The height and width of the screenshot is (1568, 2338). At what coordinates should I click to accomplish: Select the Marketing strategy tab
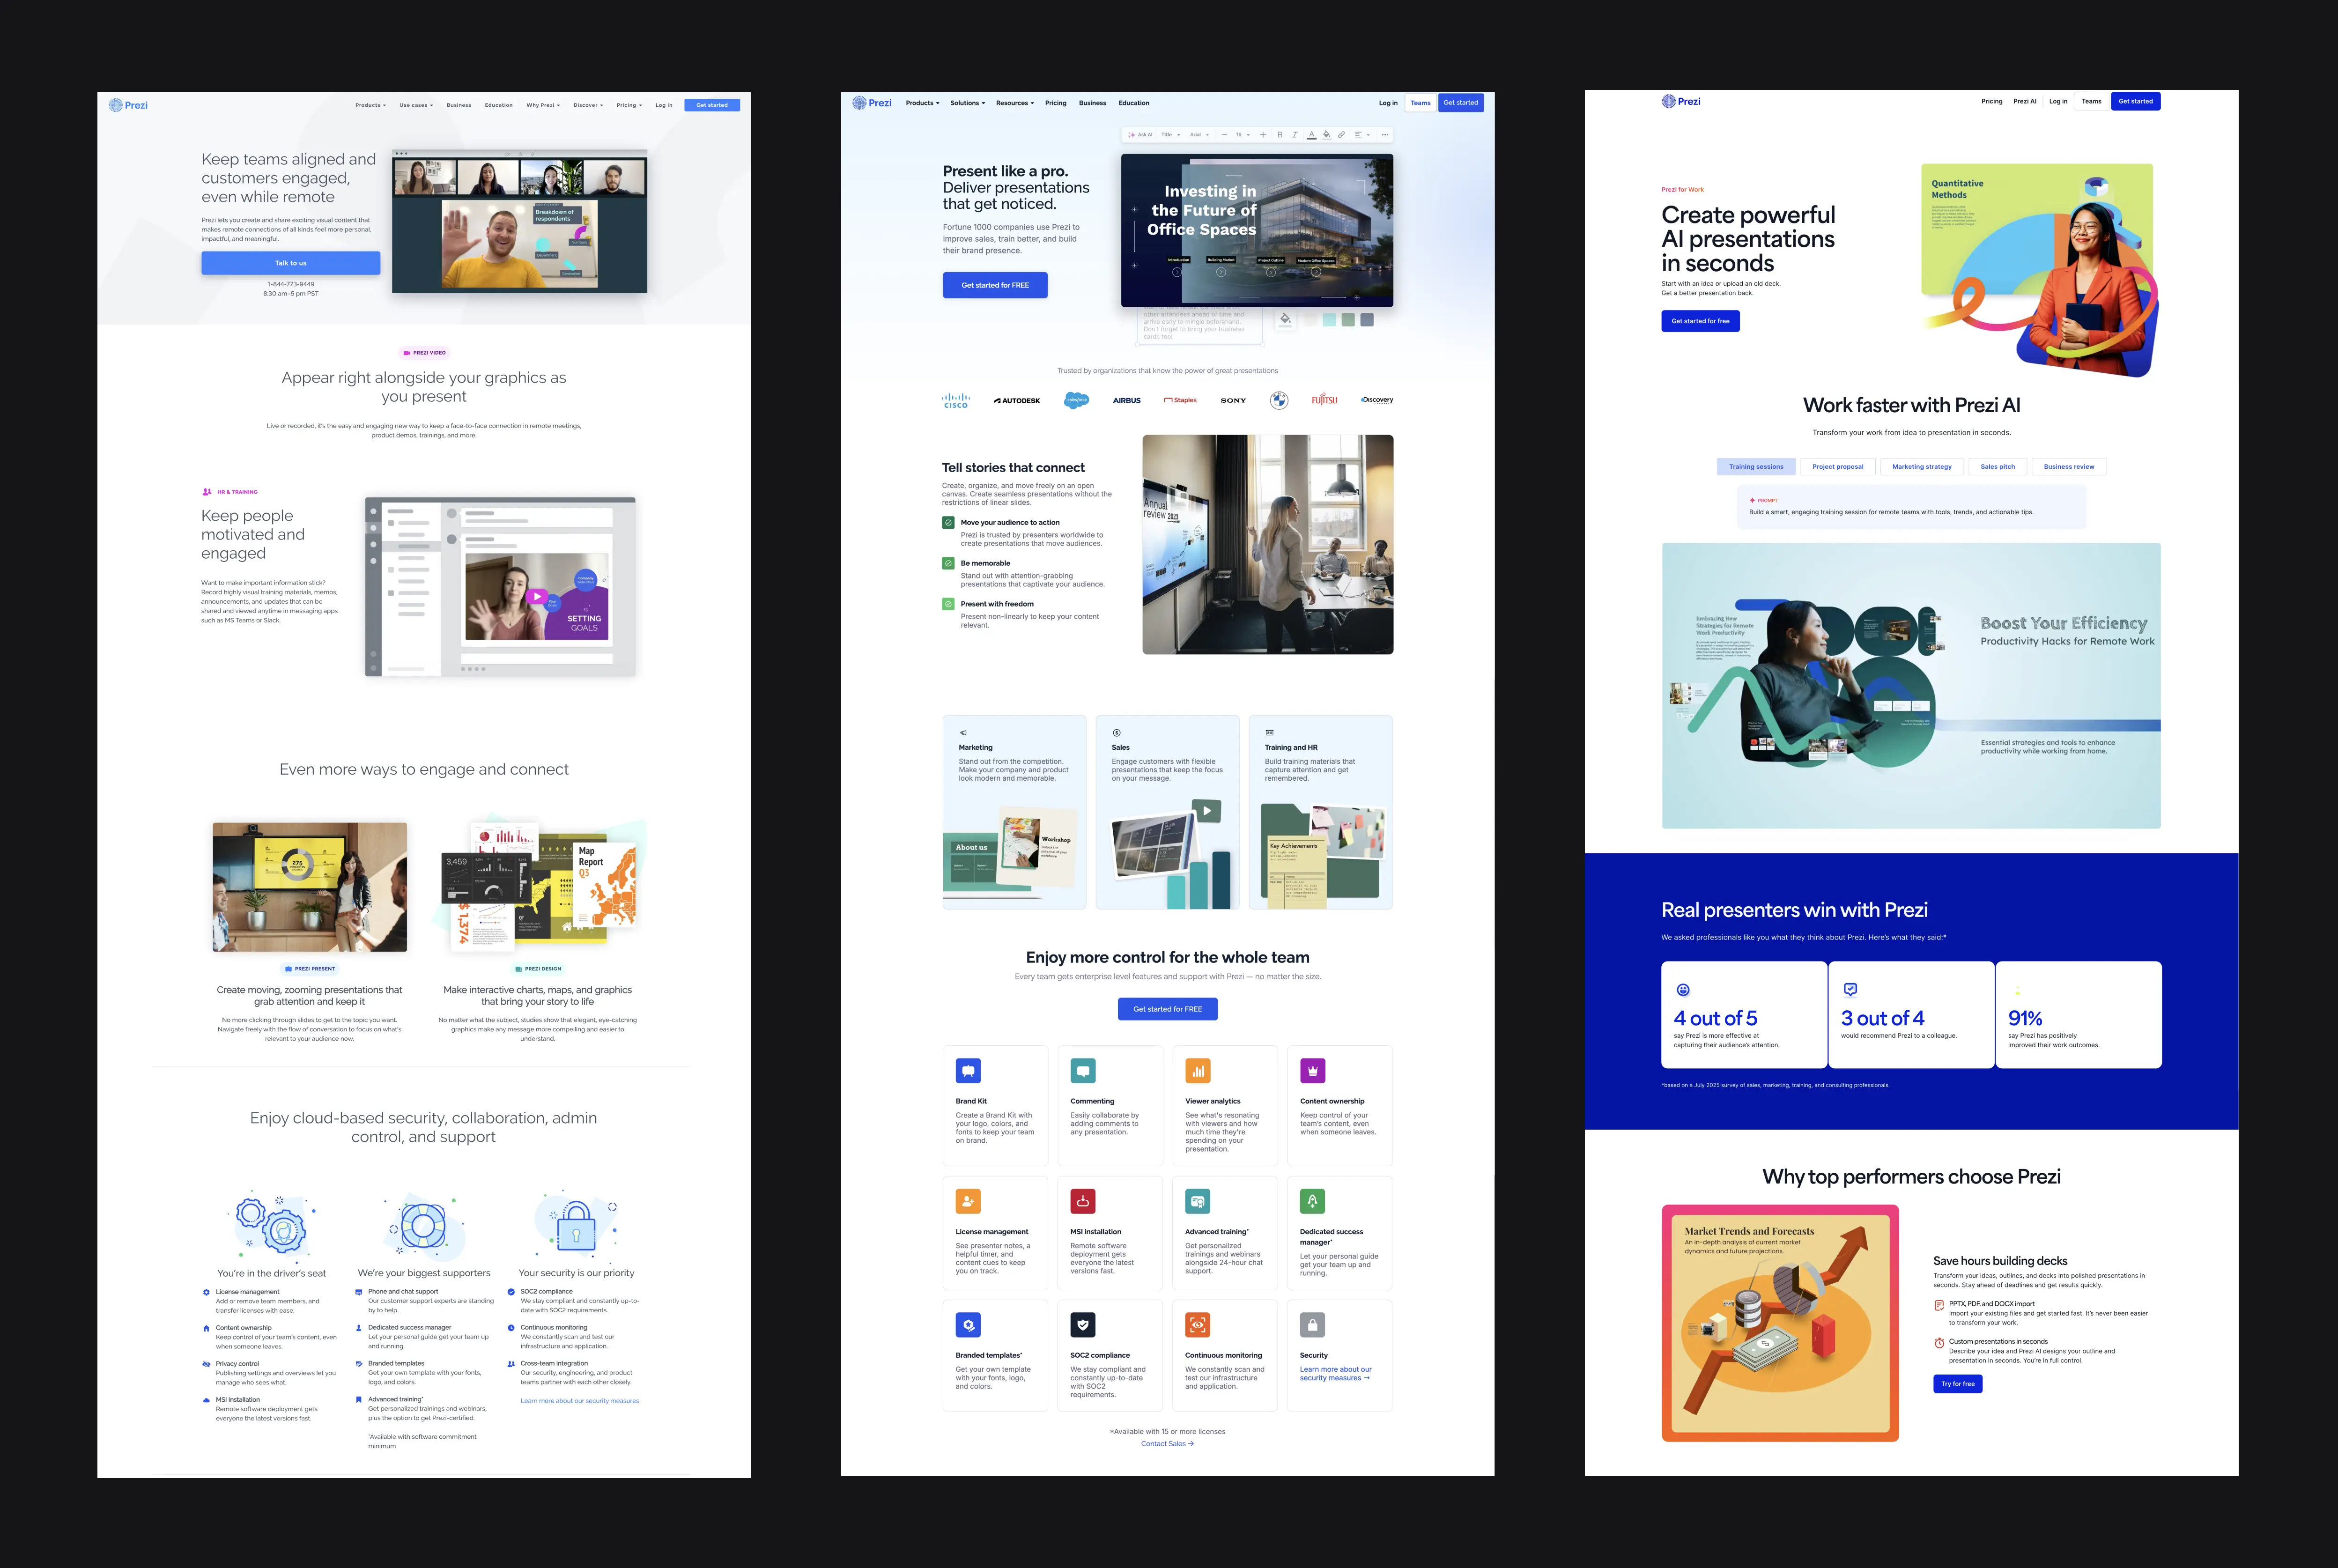coord(1922,467)
